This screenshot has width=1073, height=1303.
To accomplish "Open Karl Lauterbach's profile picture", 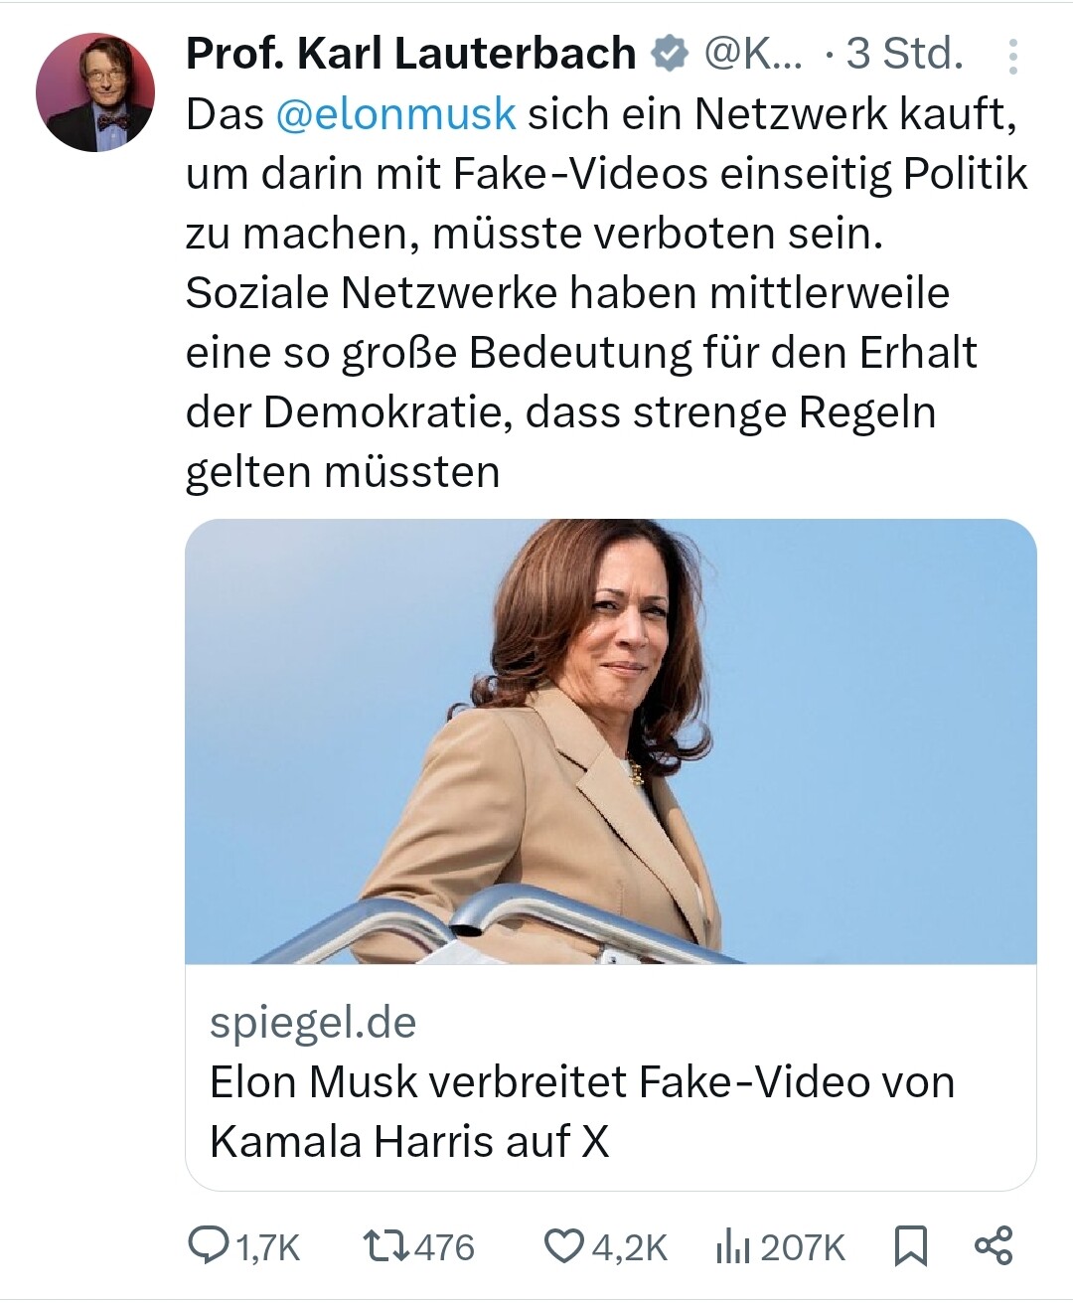I will (95, 92).
